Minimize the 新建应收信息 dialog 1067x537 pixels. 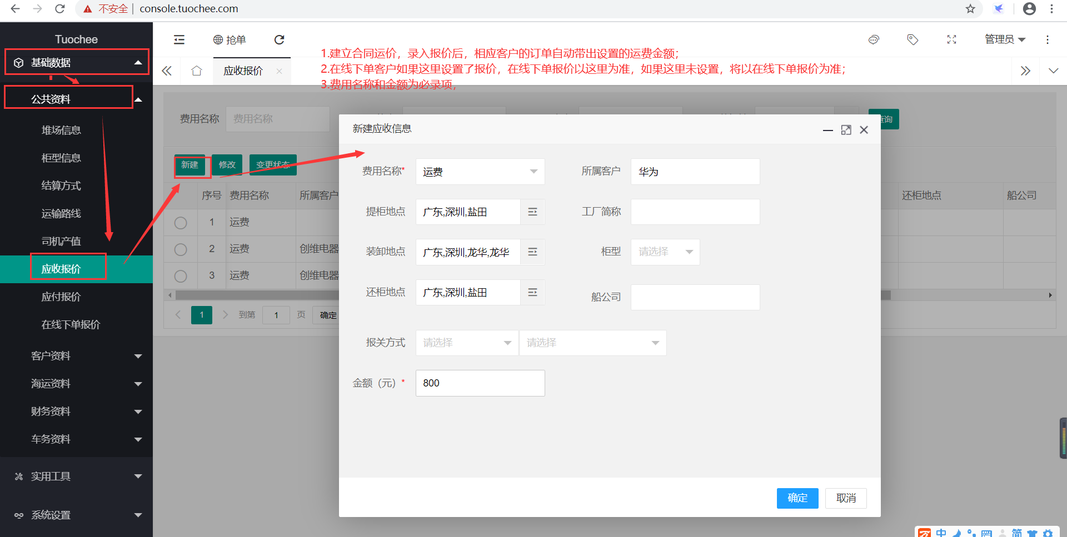click(828, 130)
